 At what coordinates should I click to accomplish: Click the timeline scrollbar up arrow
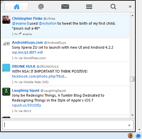tap(132, 15)
